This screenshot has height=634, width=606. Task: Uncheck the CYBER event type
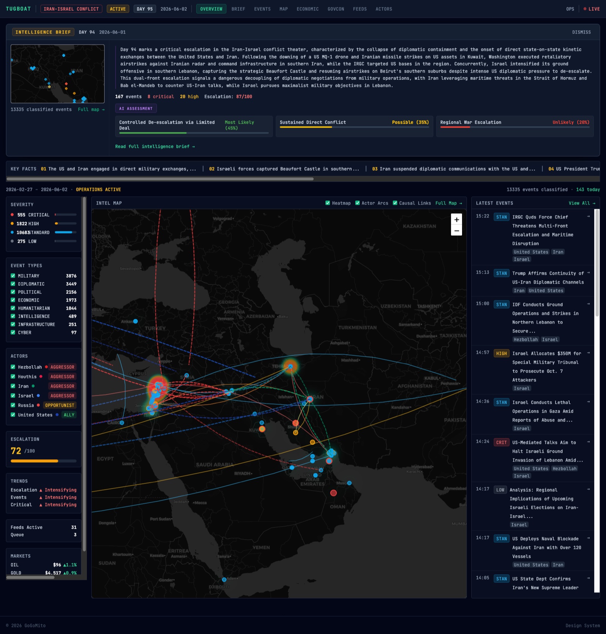pyautogui.click(x=13, y=333)
